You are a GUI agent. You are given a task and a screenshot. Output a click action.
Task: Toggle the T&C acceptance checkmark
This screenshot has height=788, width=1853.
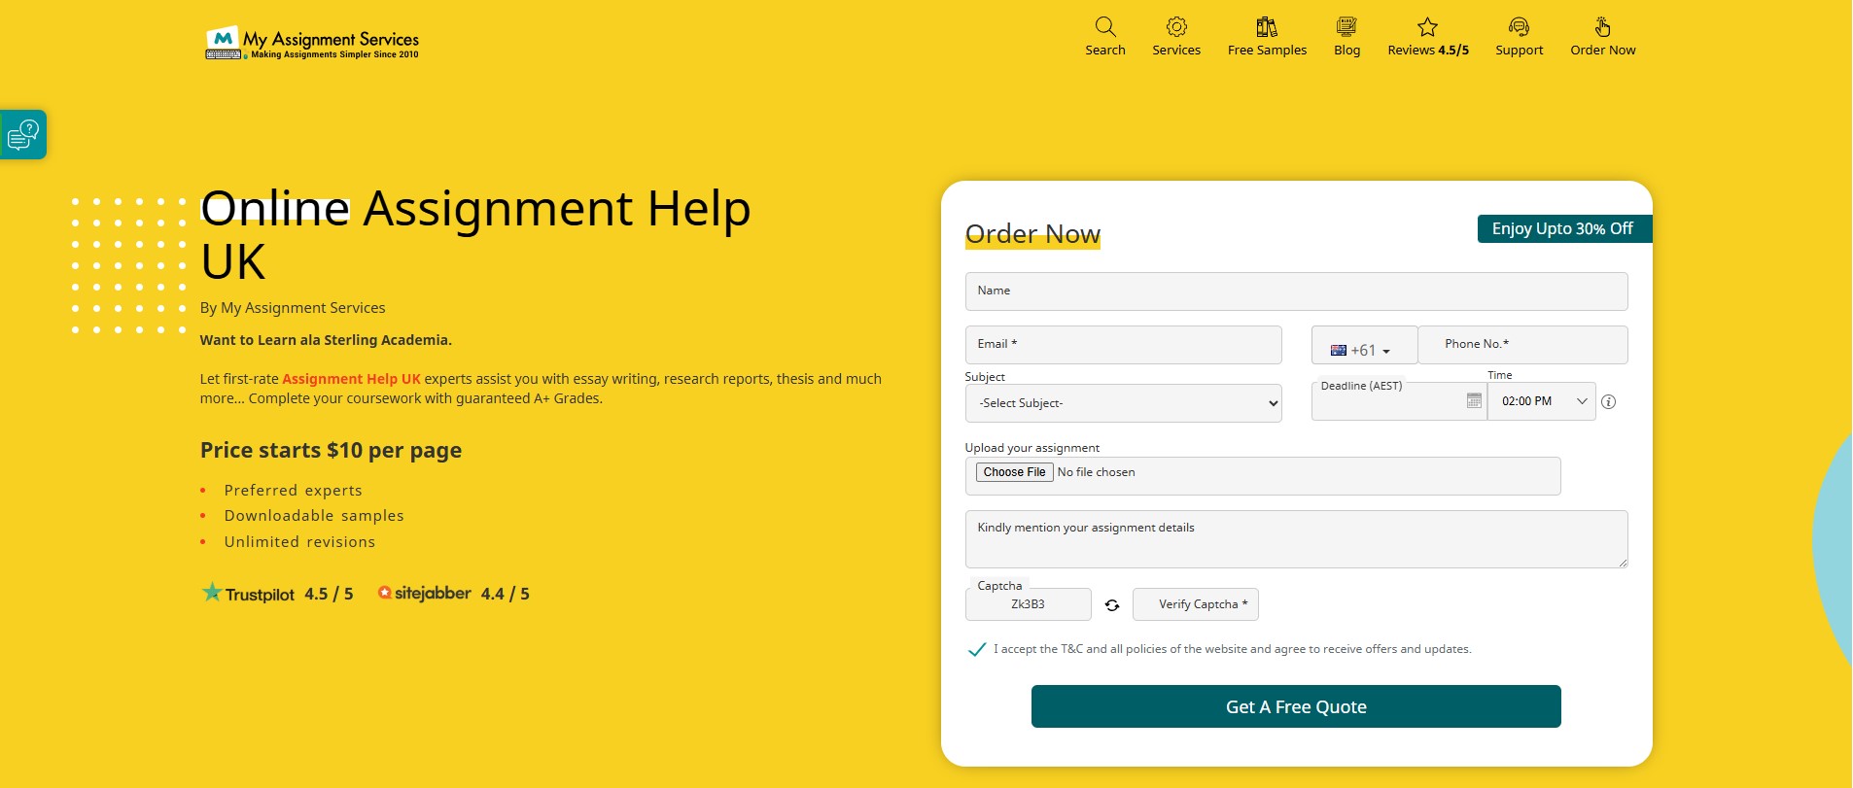977,650
